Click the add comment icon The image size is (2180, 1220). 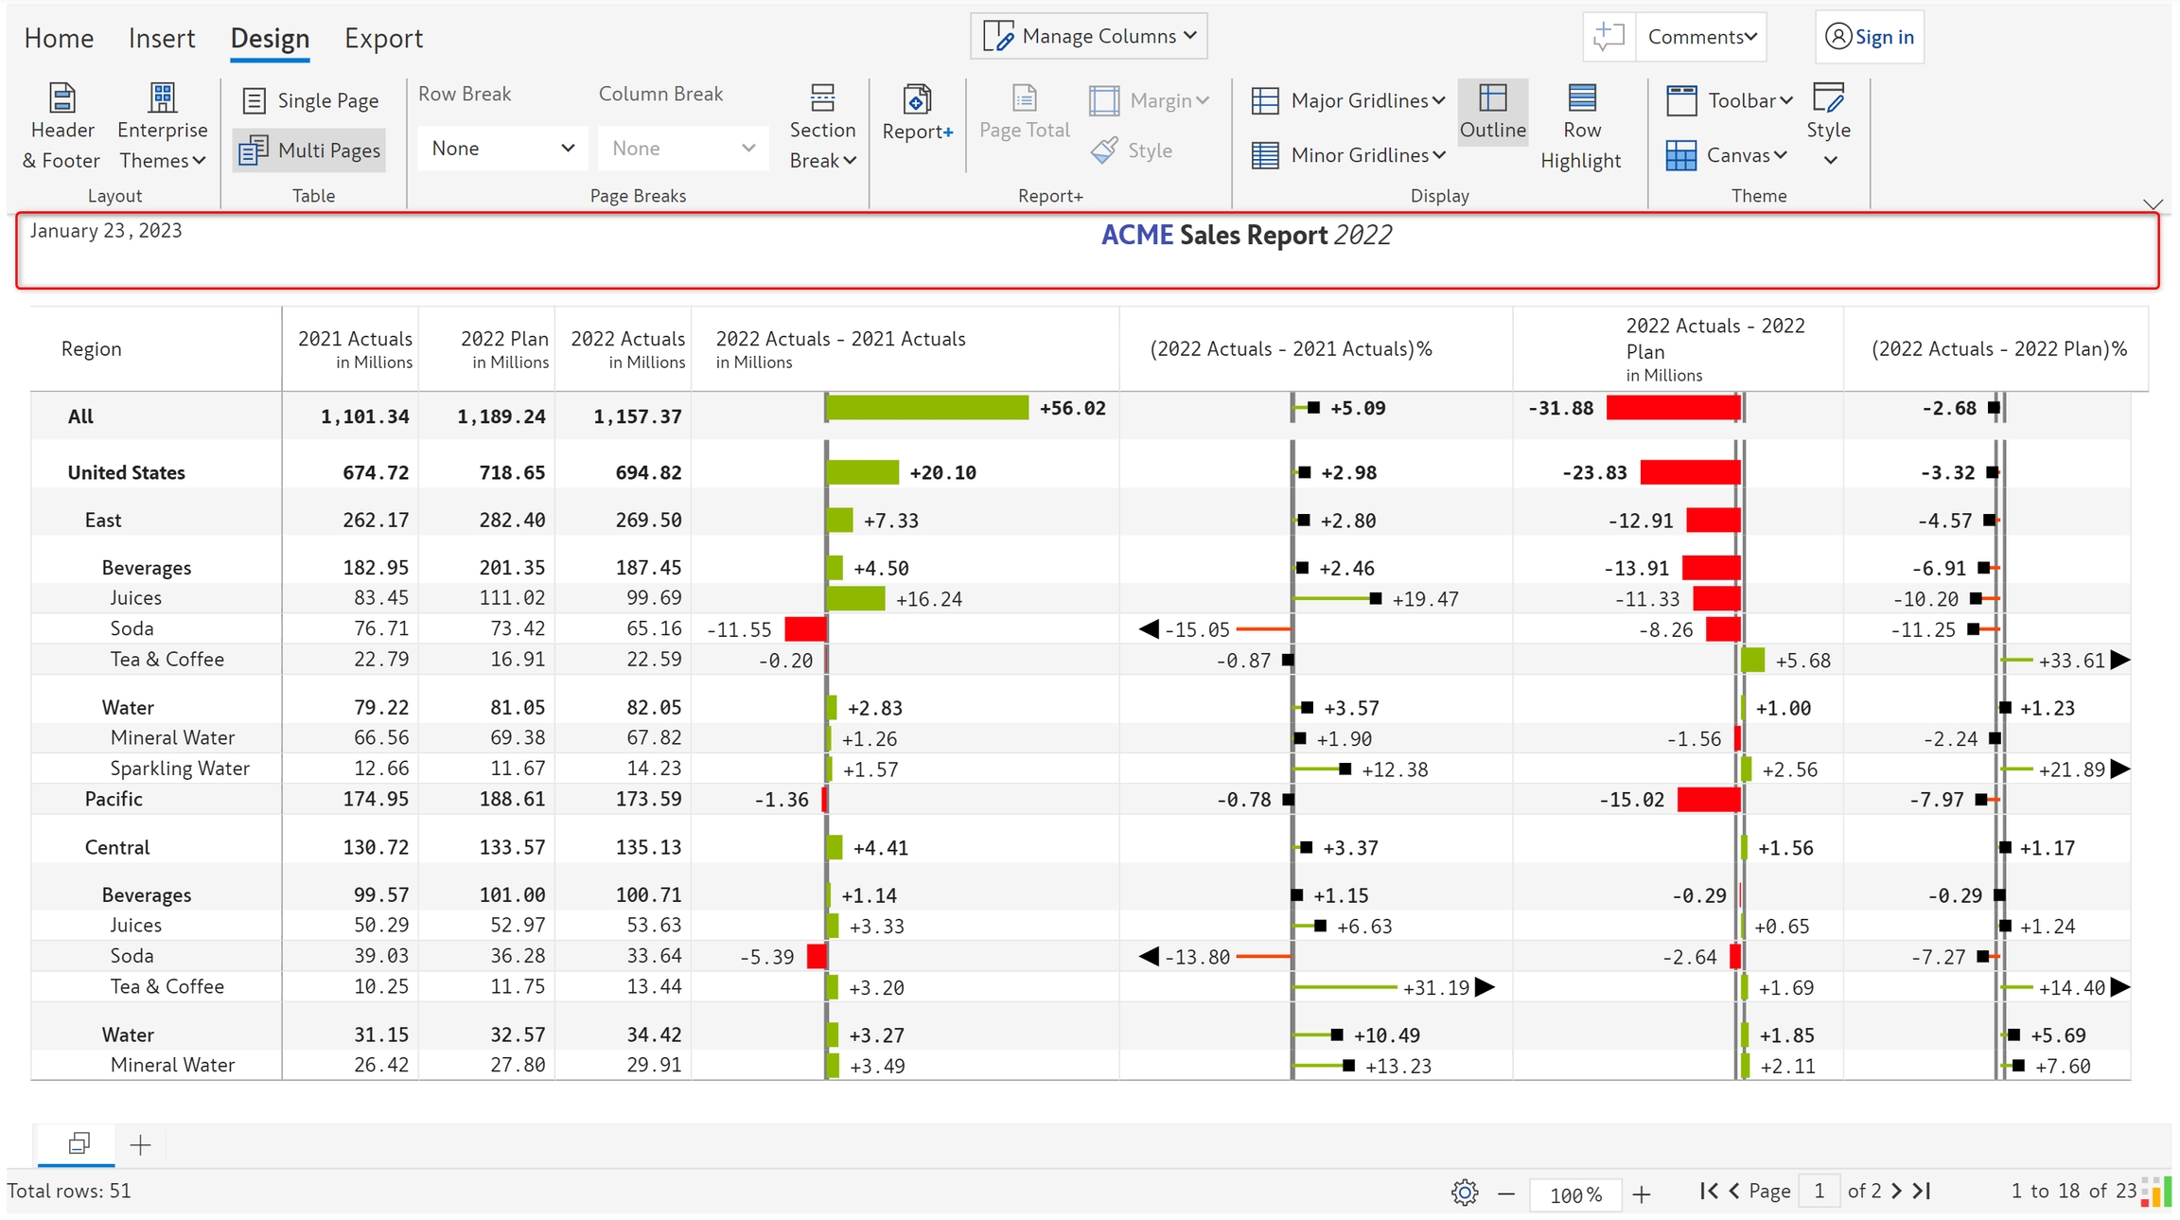point(1609,37)
